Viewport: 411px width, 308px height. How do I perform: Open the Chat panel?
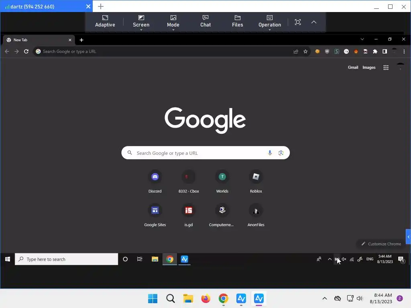tap(205, 22)
